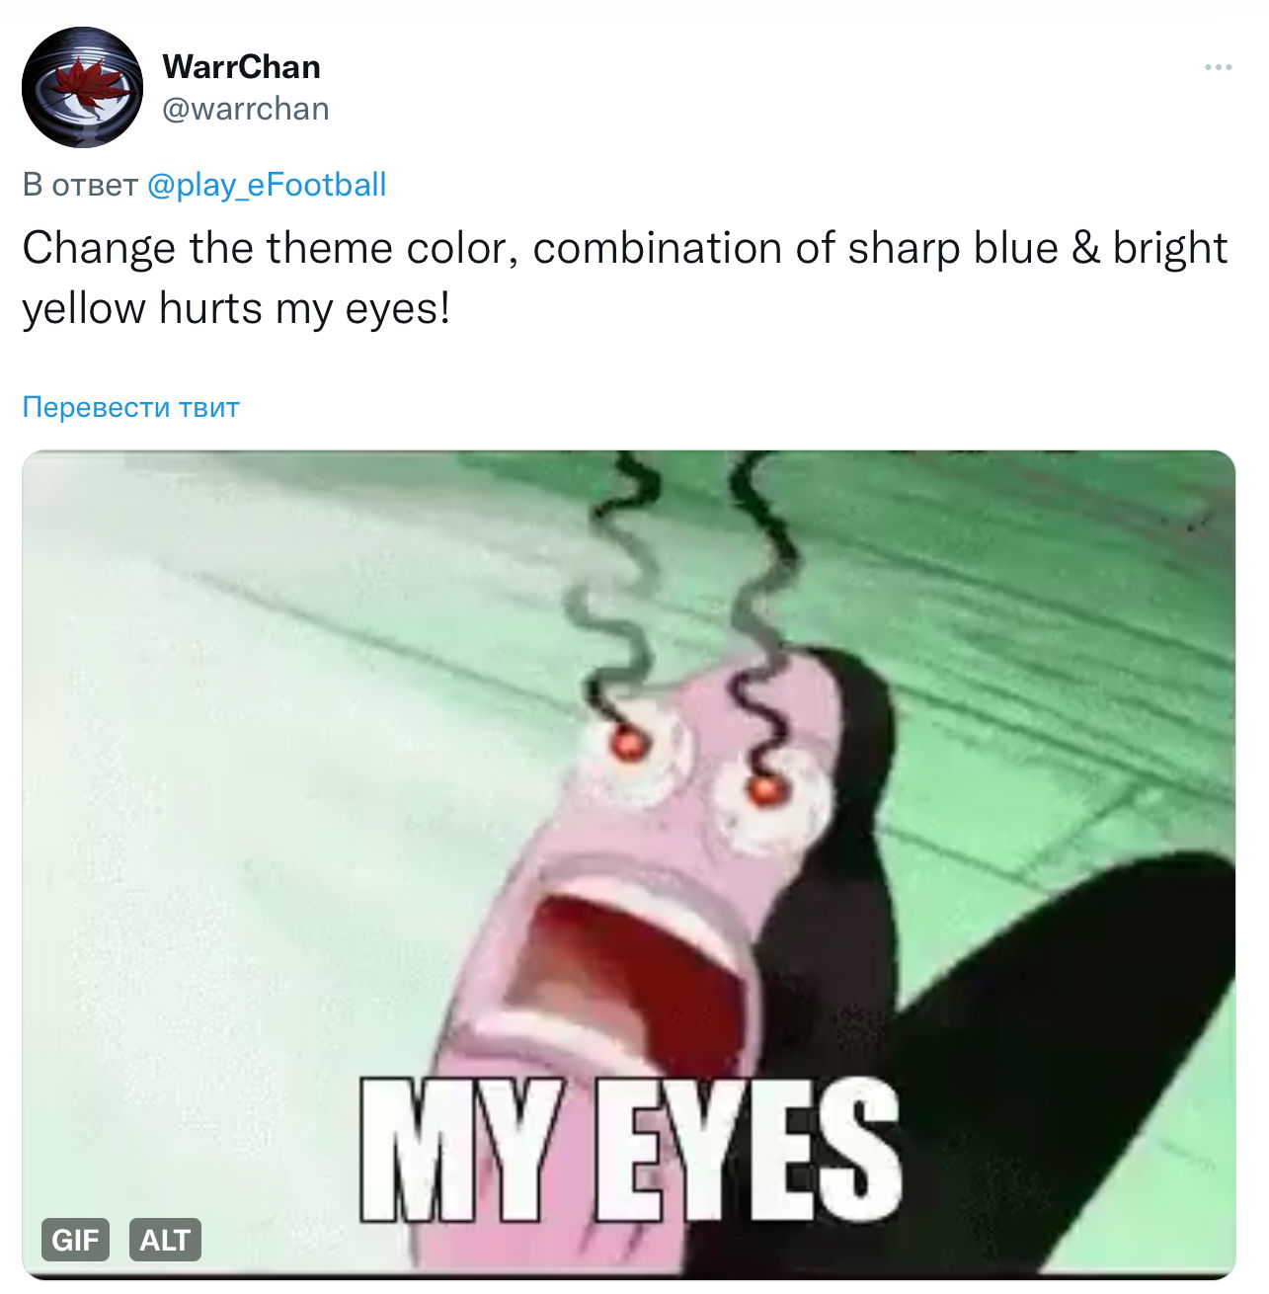The image size is (1269, 1294).
Task: Show the ALT image description badge
Action: click(x=165, y=1240)
